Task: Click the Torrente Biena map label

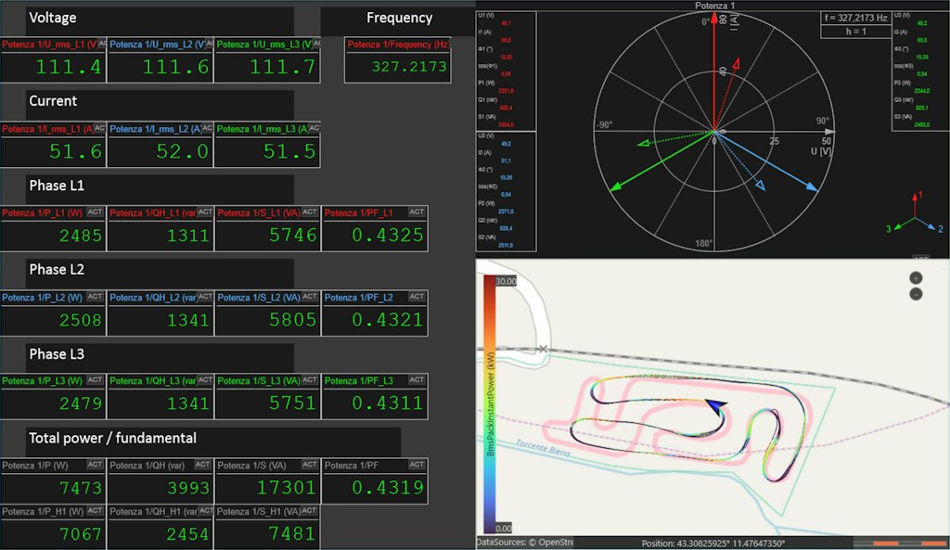Action: [x=543, y=448]
